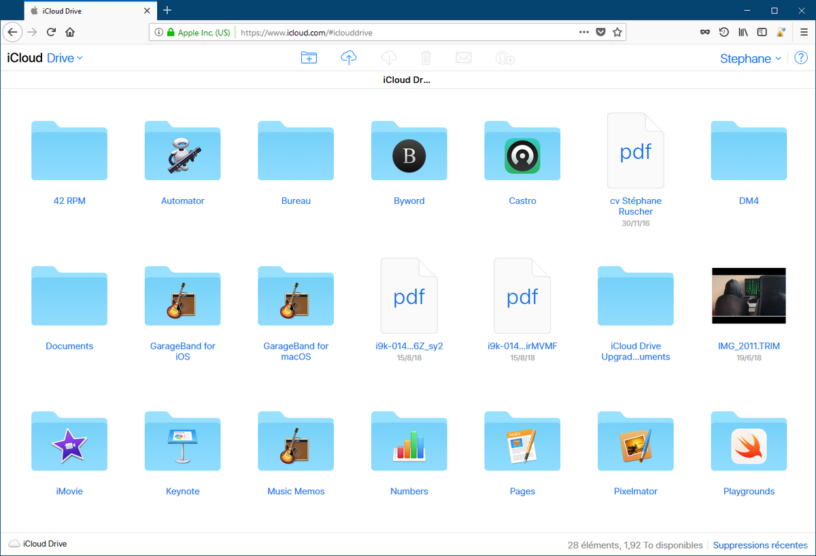Click the iCloud Dr... title header

click(407, 80)
